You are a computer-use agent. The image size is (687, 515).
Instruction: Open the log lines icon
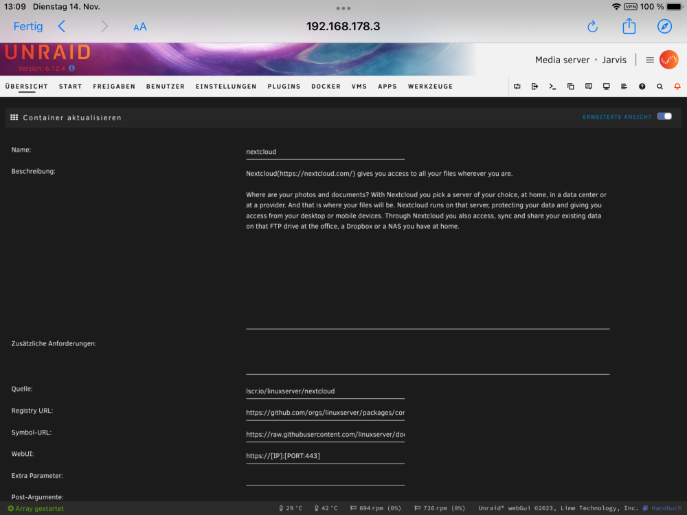pyautogui.click(x=624, y=87)
